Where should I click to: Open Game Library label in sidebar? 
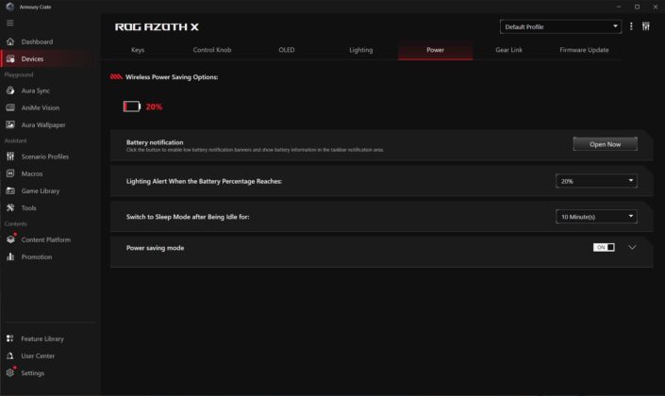[41, 190]
